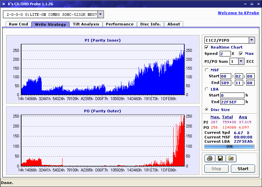Viewport: 262px width, 187px height.
Task: Select the LBA radio button
Action: (207, 89)
